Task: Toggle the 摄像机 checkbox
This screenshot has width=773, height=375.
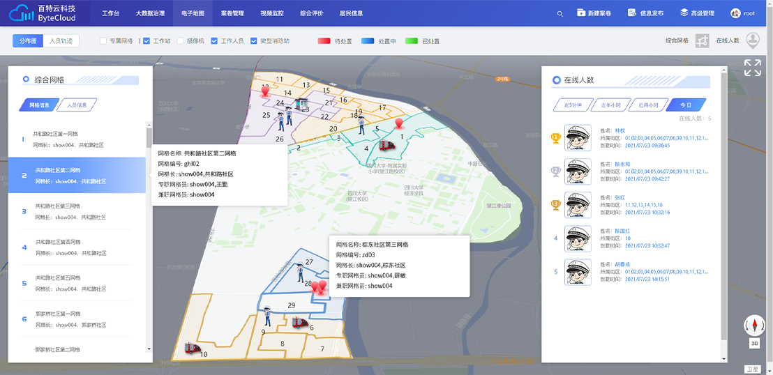Action: click(180, 41)
